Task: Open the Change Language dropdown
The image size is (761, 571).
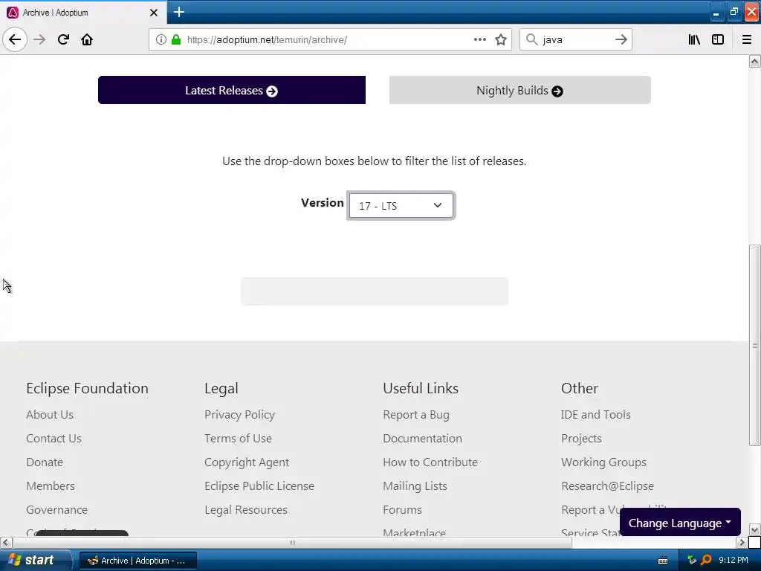Action: [x=680, y=523]
